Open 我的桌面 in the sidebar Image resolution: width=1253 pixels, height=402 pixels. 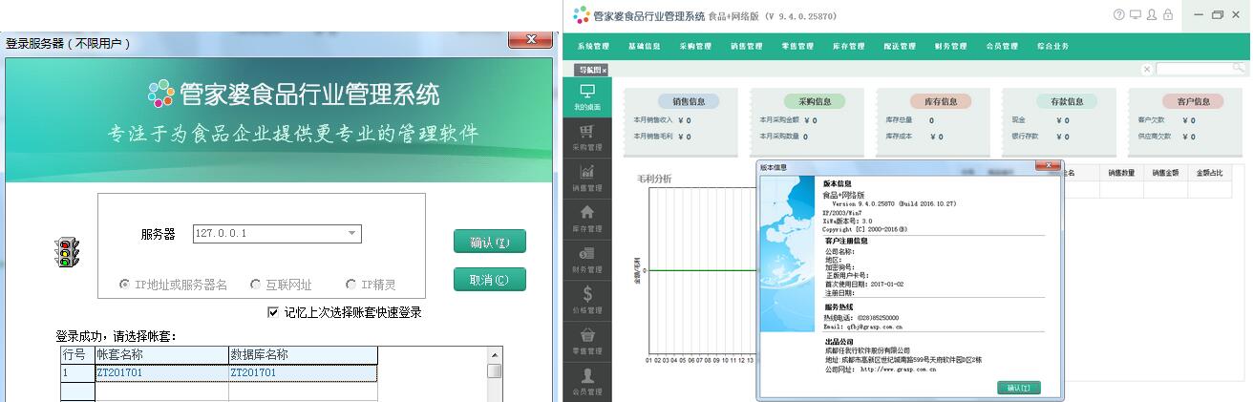[x=587, y=96]
